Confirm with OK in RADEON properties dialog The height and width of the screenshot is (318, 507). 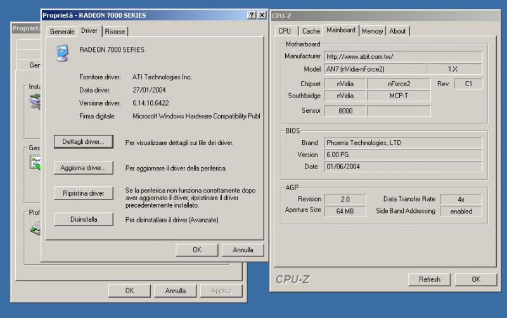(197, 250)
